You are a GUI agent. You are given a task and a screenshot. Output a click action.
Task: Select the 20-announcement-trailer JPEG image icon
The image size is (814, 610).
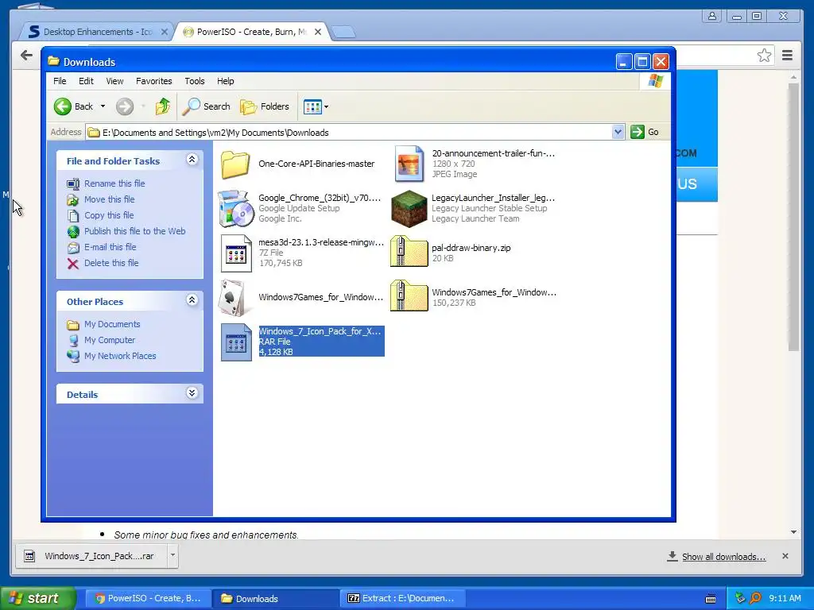pyautogui.click(x=409, y=164)
